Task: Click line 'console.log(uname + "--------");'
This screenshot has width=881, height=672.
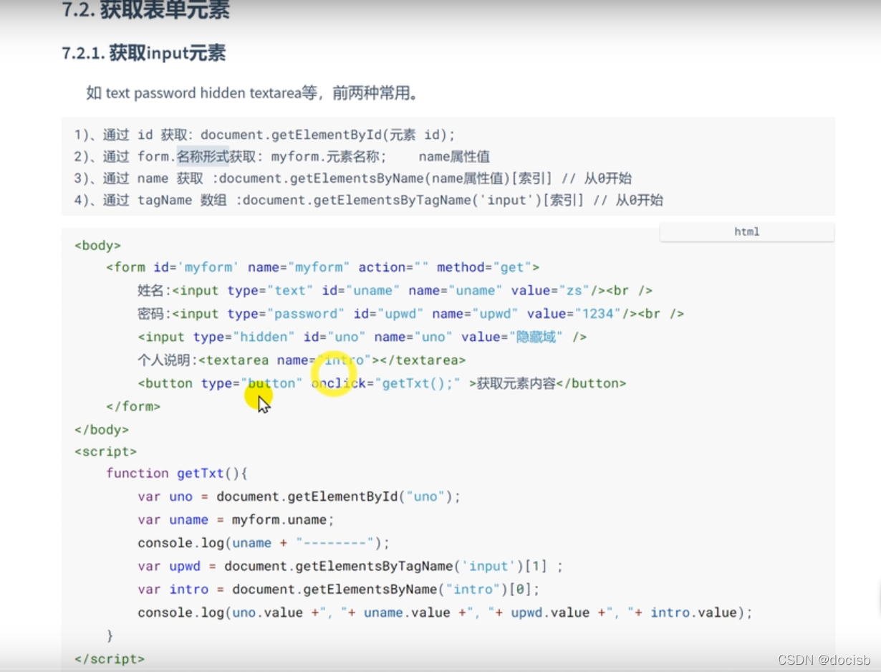Action: click(264, 543)
